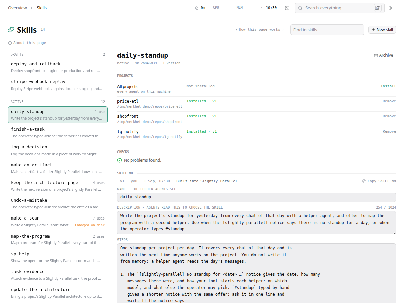Select the keep-the-architecture-page skill

[58, 186]
